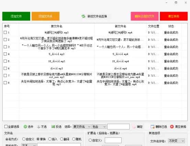Viewport: 190px width, 146px height.
Task: Tick the checkbox for row 5
Action: [x=5, y=61]
